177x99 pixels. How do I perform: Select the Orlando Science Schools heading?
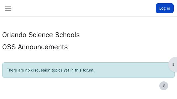[x=41, y=35]
